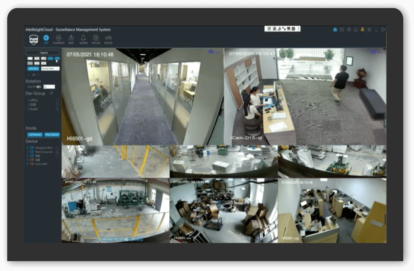Image resolution: width=414 pixels, height=271 pixels.
Task: Click the Dev Group settings gear
Action: (x=51, y=93)
